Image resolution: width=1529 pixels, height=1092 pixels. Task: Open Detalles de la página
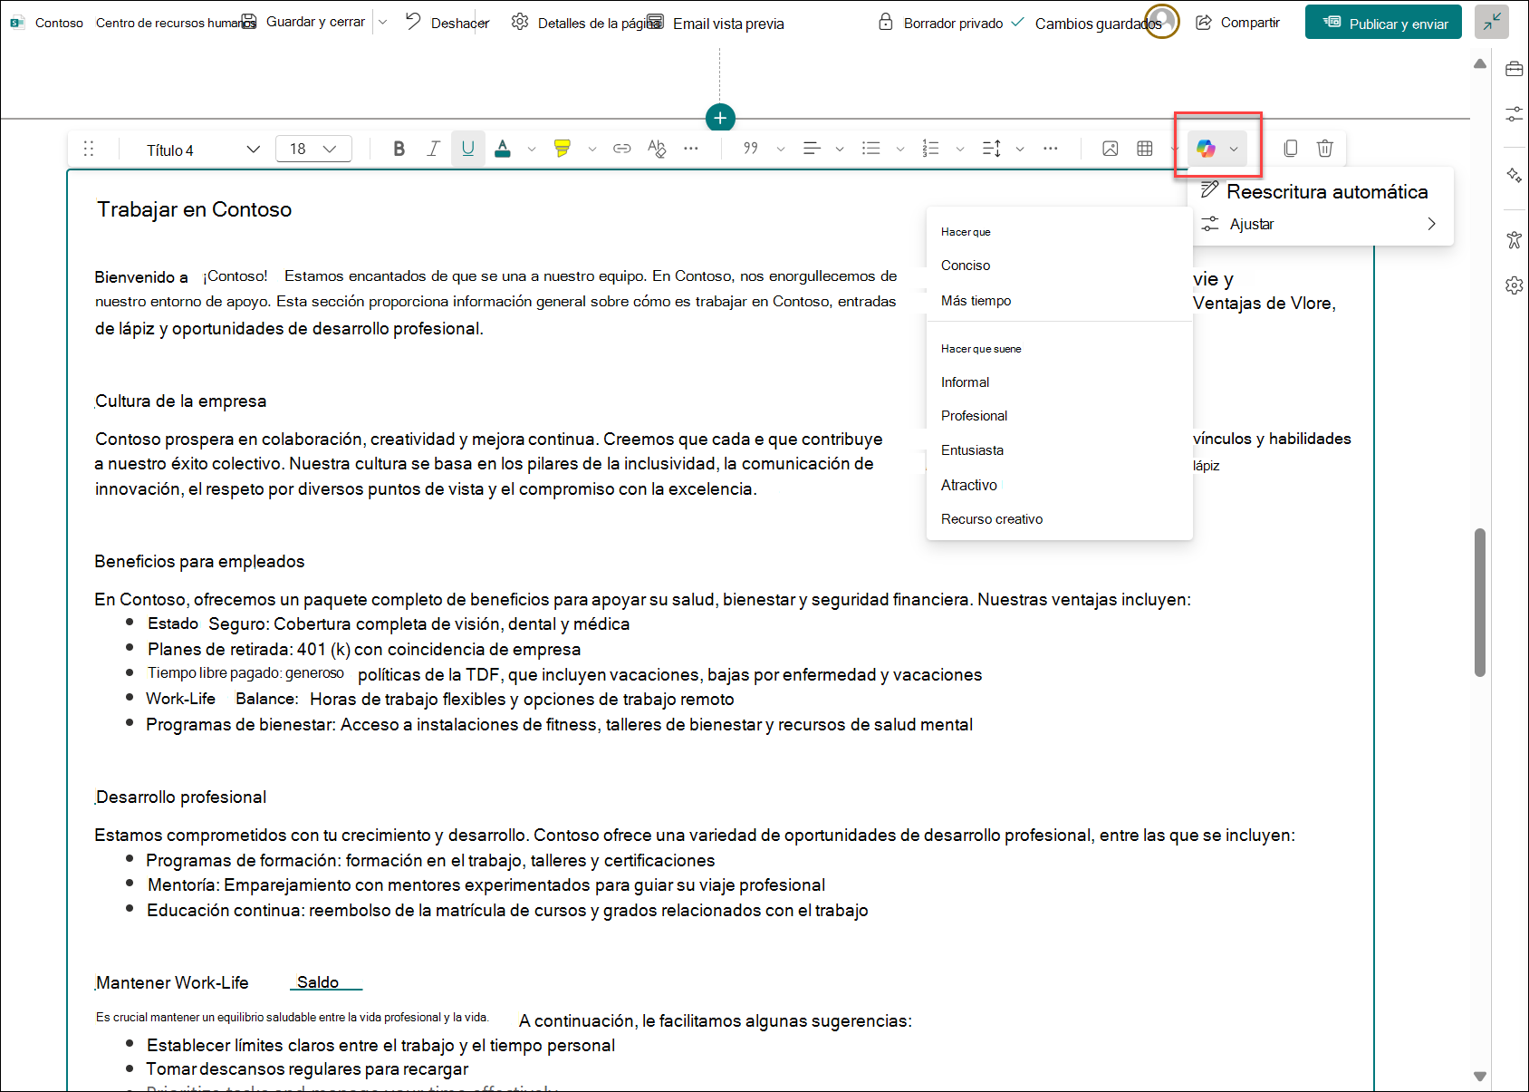click(585, 23)
